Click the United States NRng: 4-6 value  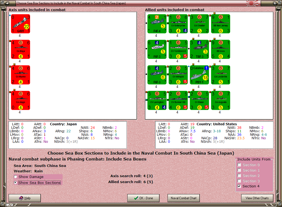pos(258,135)
